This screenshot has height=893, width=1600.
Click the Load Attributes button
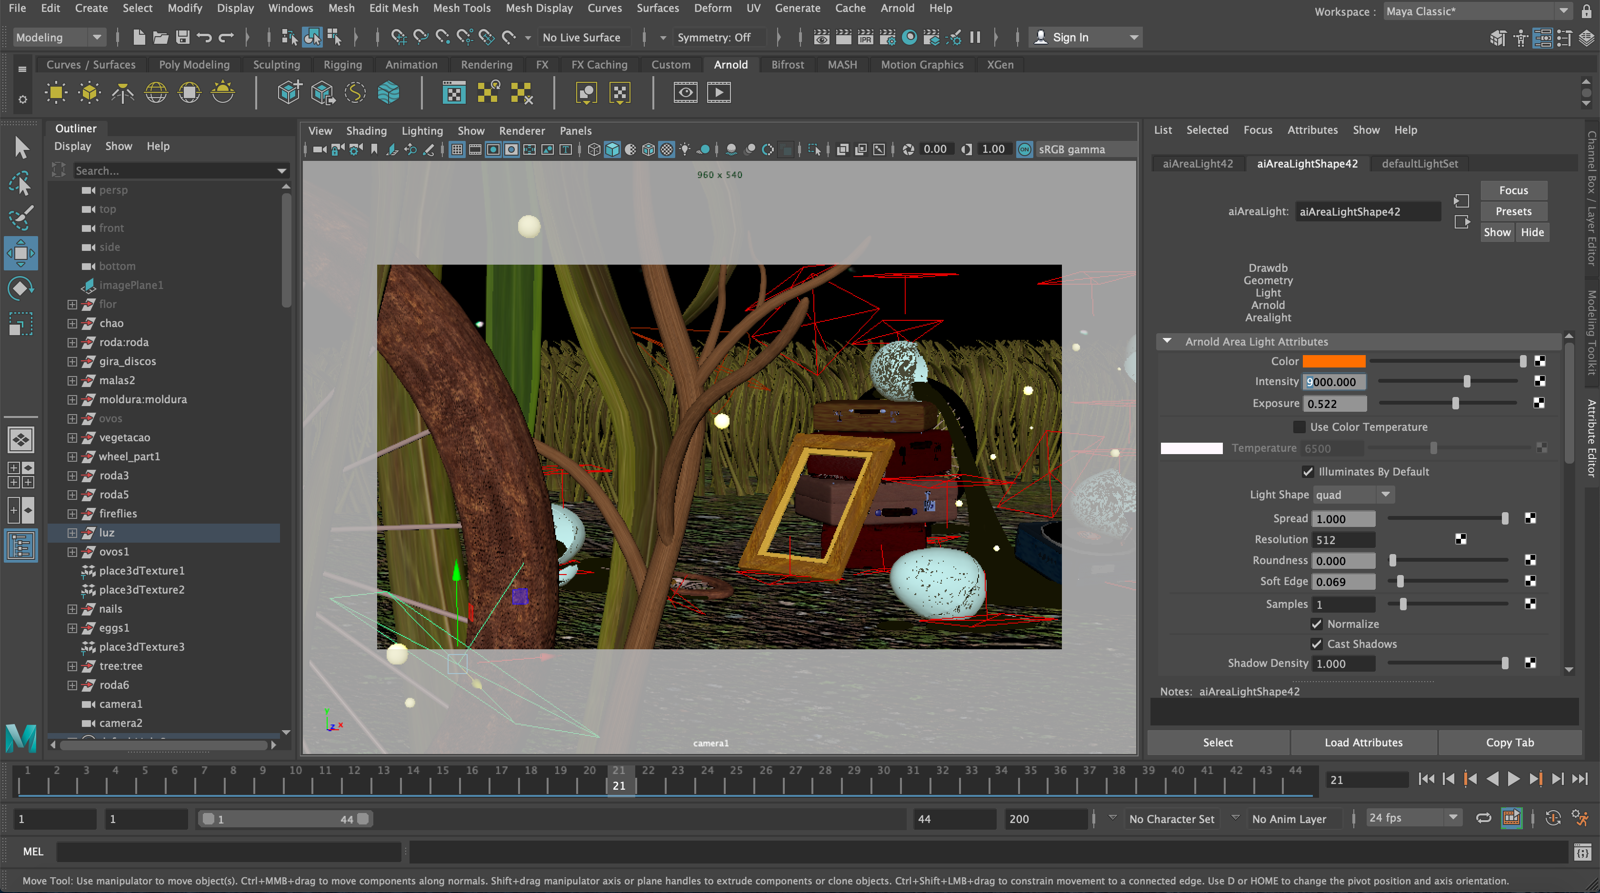[1363, 742]
